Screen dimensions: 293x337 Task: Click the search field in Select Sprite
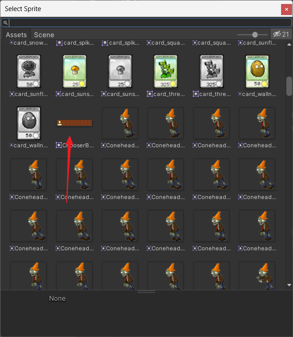tap(146, 23)
